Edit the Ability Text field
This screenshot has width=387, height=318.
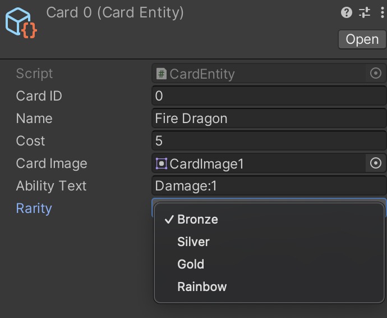tap(269, 186)
